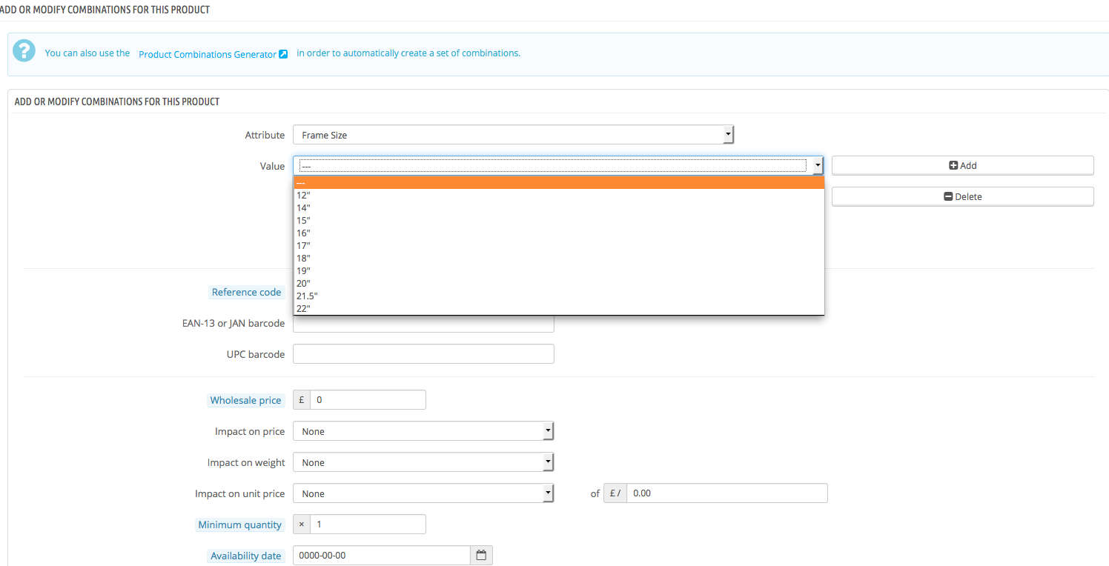Click the Impact on unit price label
Screen dimensions: 1109x566
point(240,493)
